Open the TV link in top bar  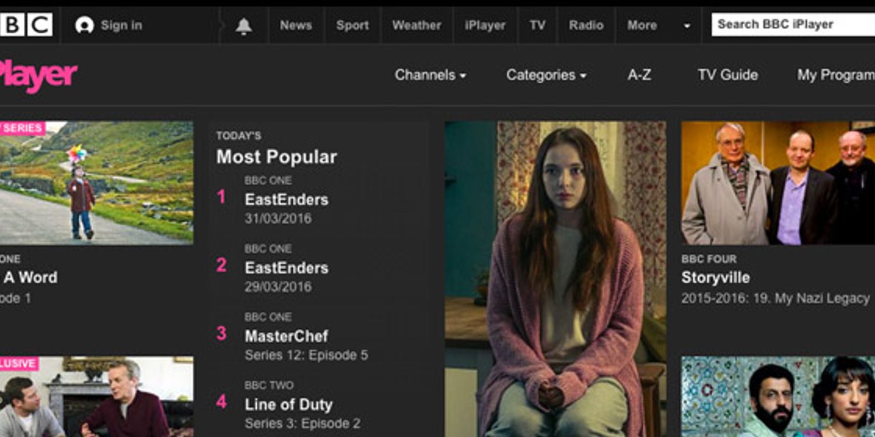coord(537,25)
